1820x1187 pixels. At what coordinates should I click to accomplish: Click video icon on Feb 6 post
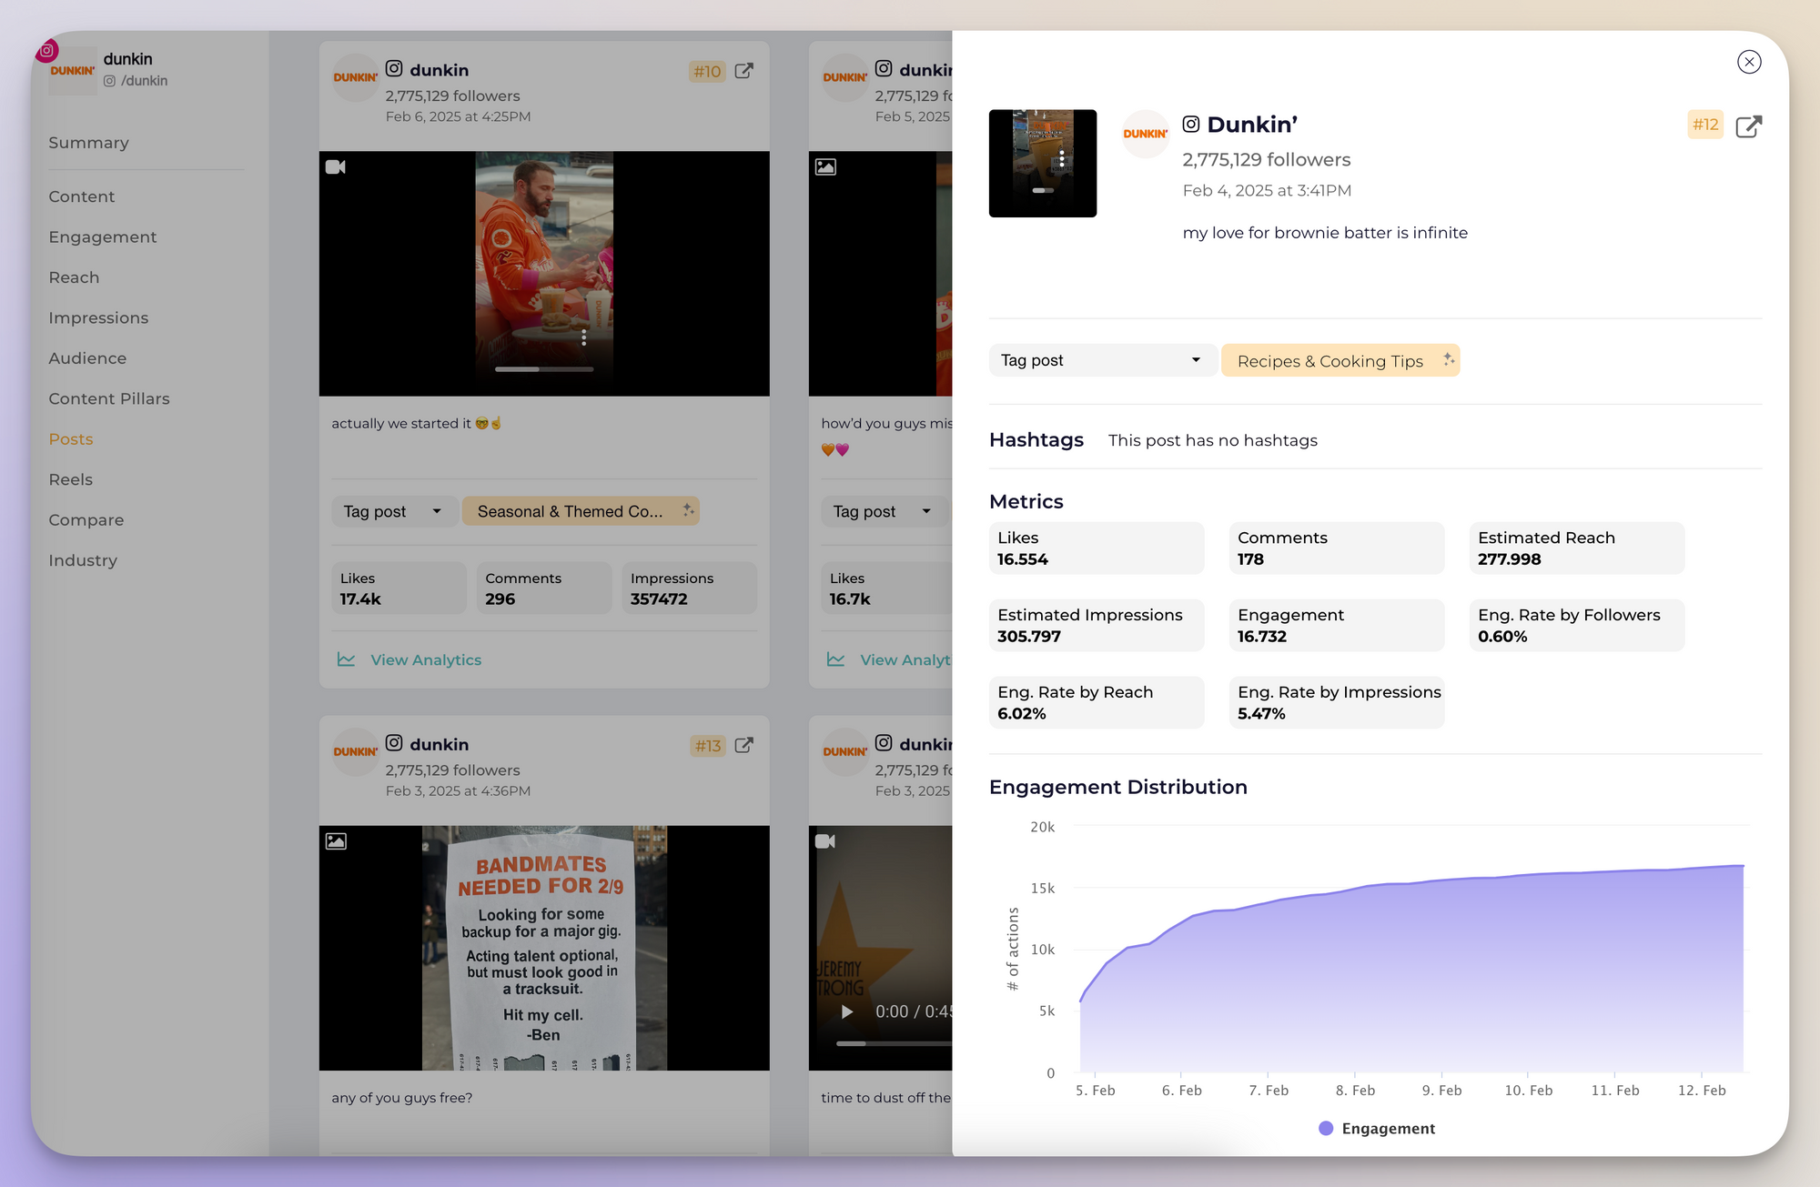tap(335, 166)
